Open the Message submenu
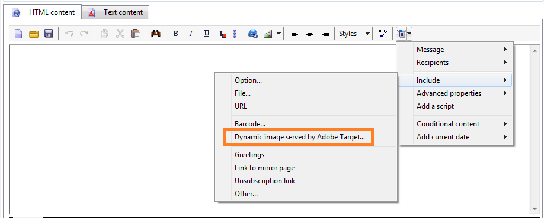The width and height of the screenshot is (544, 218). pyautogui.click(x=455, y=50)
